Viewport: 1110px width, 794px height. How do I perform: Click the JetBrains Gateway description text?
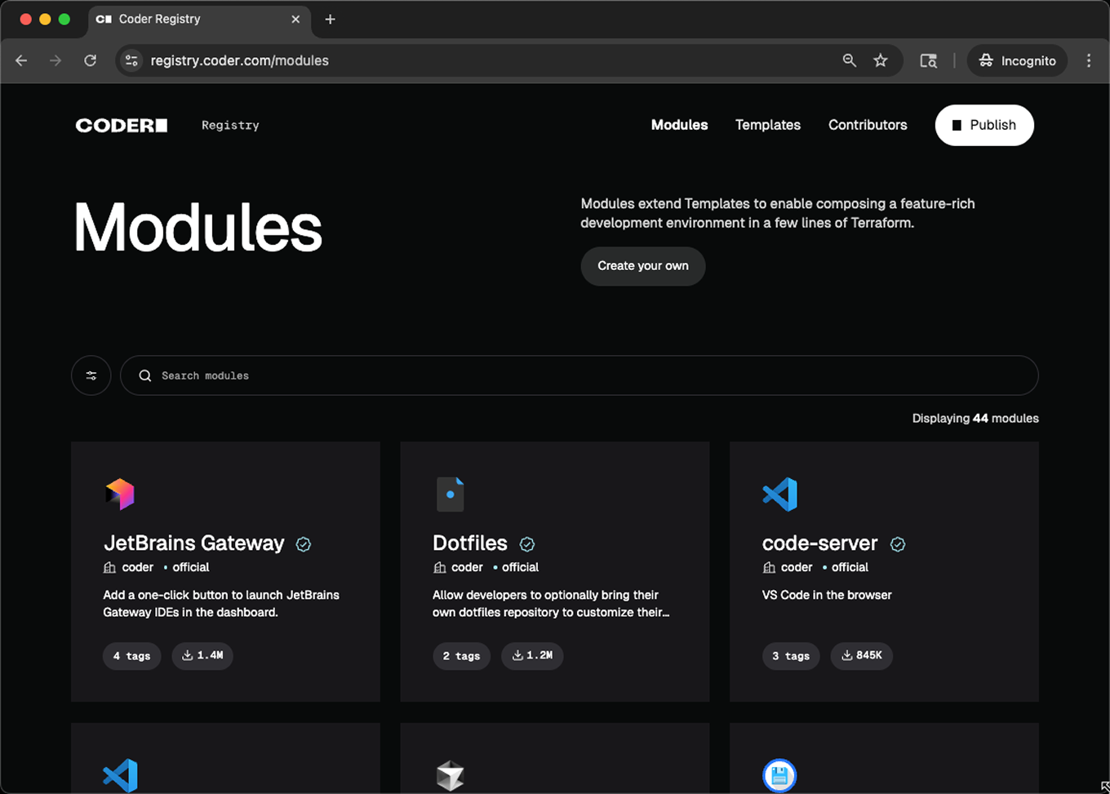coord(221,604)
